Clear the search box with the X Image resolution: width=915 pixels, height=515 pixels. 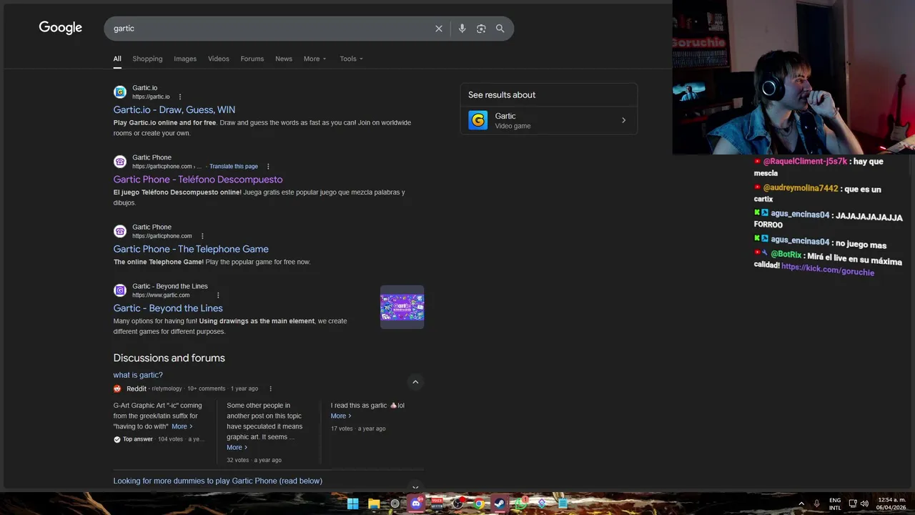[439, 29]
